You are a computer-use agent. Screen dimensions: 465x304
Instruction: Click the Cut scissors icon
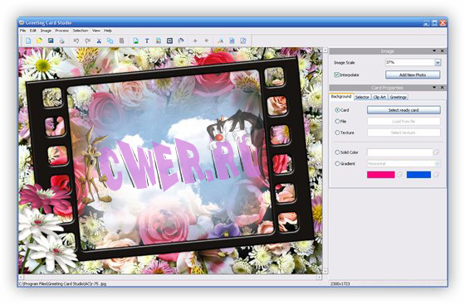tap(99, 41)
